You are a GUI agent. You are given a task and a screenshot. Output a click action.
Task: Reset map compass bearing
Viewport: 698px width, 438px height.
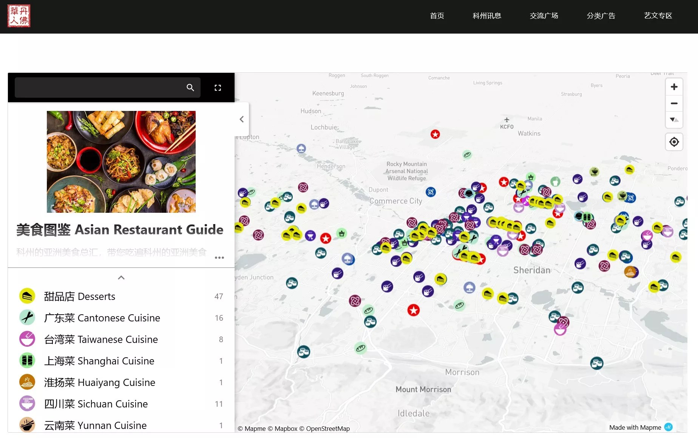(x=674, y=120)
